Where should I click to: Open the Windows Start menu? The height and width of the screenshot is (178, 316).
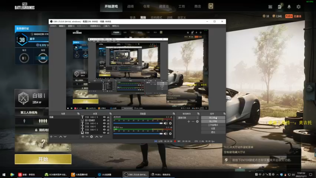[x=4, y=174]
